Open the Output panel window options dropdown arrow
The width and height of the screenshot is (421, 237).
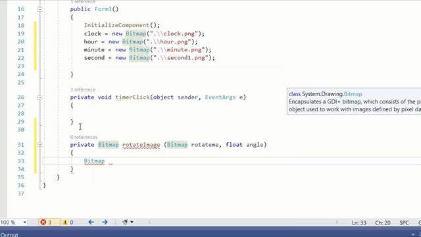(413, 234)
